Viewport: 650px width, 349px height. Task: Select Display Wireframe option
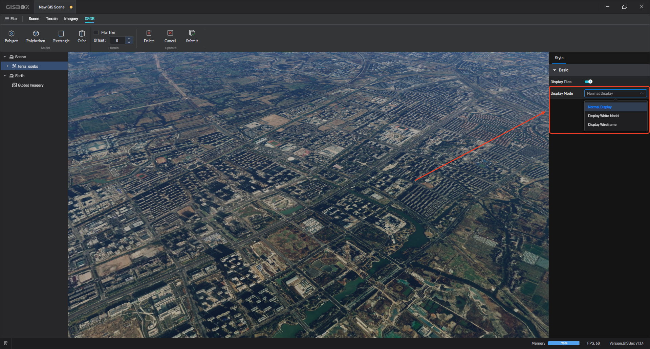pos(602,124)
